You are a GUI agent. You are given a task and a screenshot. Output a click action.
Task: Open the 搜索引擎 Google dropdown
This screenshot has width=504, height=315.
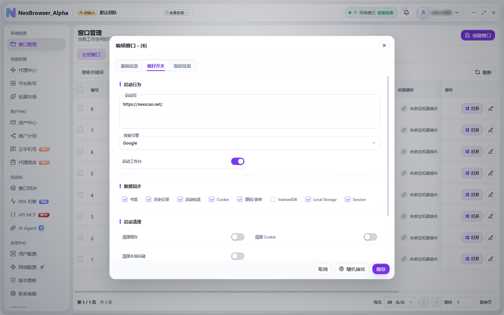point(249,143)
